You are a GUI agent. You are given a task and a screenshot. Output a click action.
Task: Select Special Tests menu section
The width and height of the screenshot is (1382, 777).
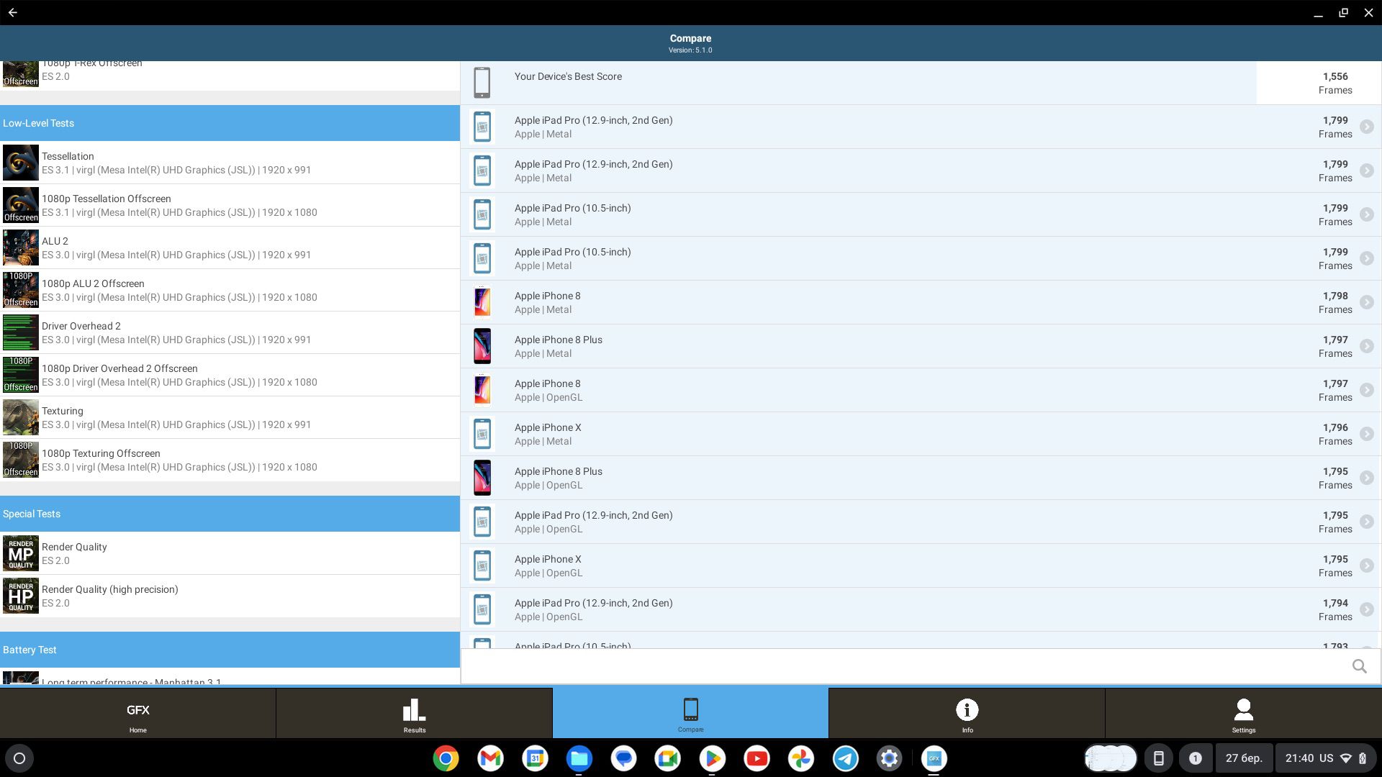pos(230,513)
